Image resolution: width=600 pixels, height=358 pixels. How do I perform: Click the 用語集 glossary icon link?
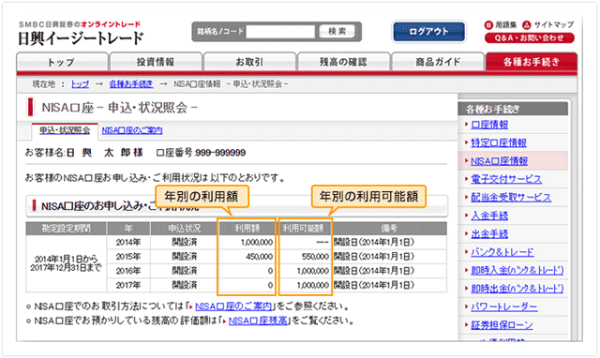500,25
